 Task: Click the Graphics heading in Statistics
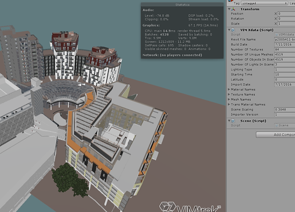151,25
